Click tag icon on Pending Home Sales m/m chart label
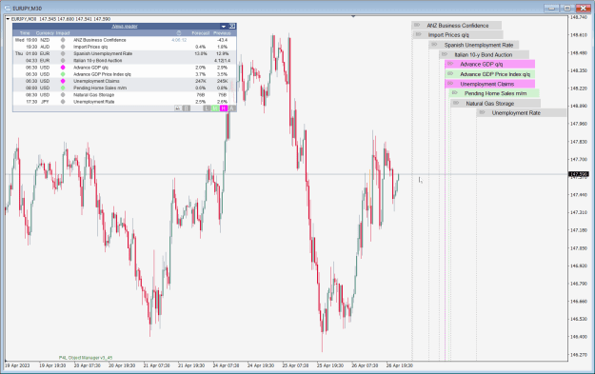This screenshot has width=595, height=374. [455, 93]
